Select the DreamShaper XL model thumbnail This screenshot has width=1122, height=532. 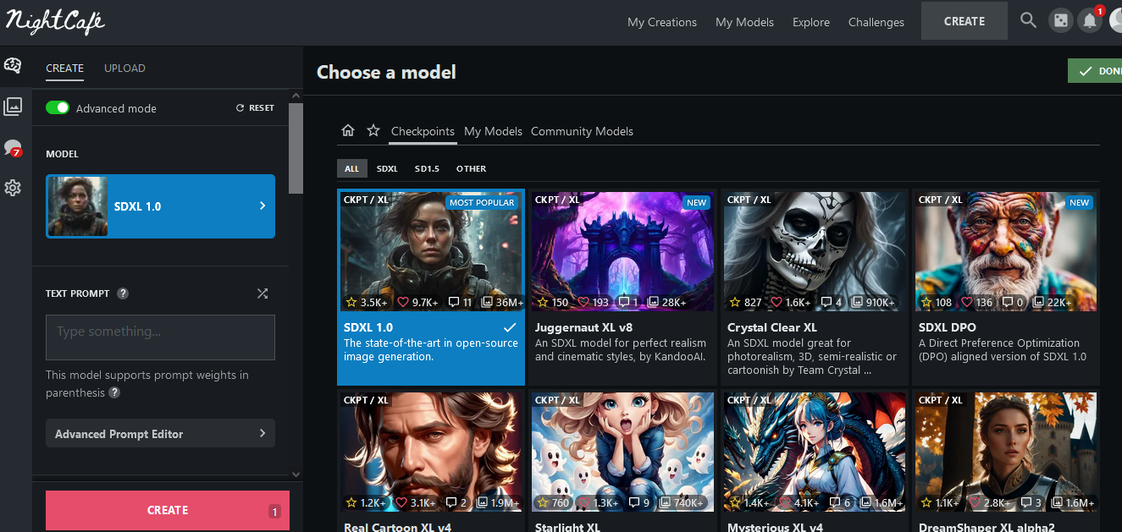[1005, 452]
